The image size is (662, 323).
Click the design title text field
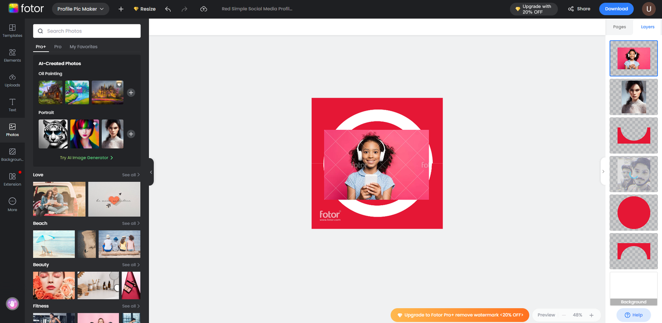[257, 9]
